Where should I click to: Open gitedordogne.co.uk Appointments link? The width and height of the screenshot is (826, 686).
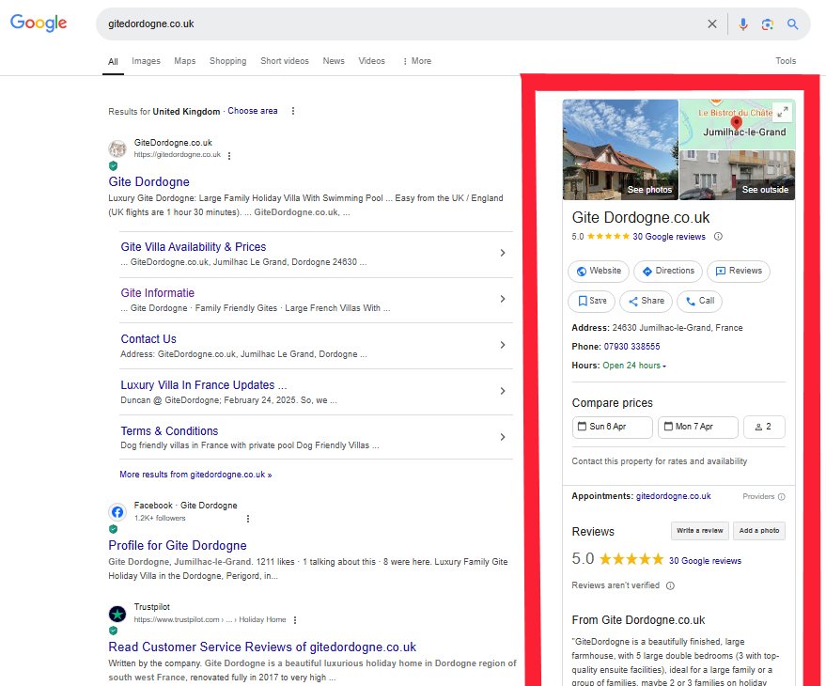click(673, 496)
